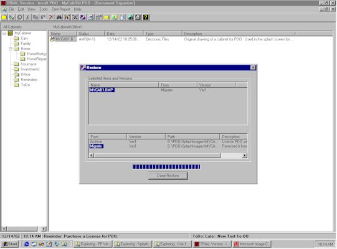337x249 pixels.
Task: Select MYCAB1.BMP in the Selected Items list
Action: (x=102, y=90)
